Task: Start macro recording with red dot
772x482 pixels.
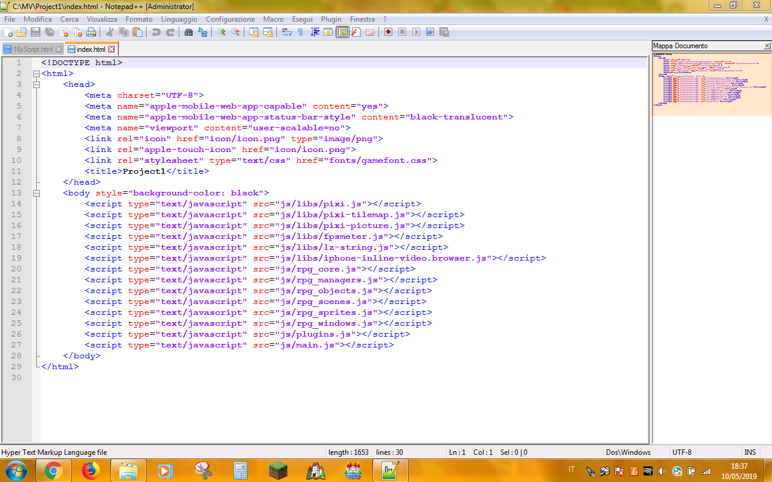Action: click(x=388, y=32)
